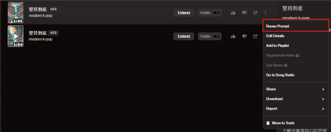Viewport: 331px width, 132px height.
Task: Click trash icon beside Move to Trash
Action: (268, 123)
